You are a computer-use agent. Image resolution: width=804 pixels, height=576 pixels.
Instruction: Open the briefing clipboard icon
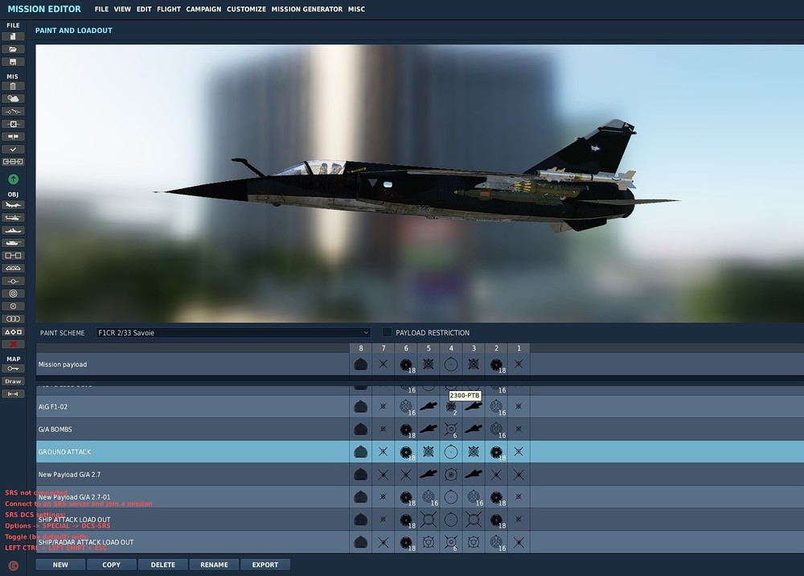pos(14,86)
